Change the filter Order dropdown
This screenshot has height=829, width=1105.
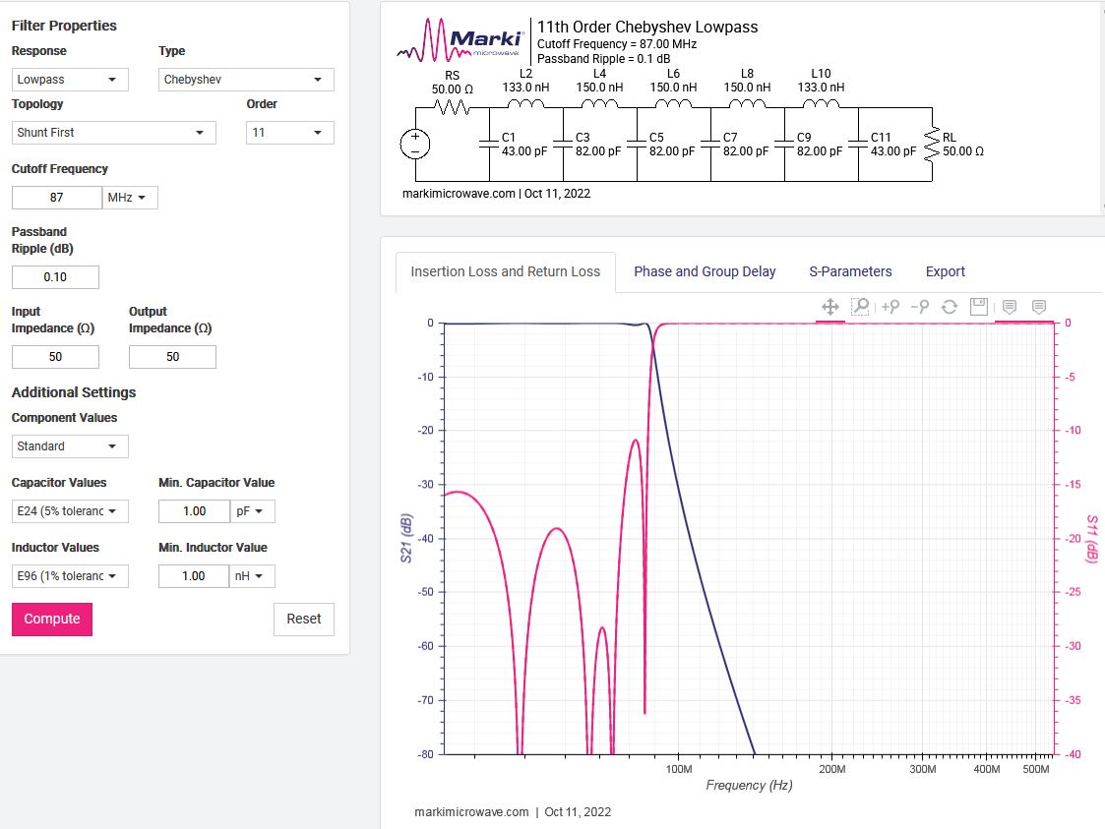click(x=289, y=133)
